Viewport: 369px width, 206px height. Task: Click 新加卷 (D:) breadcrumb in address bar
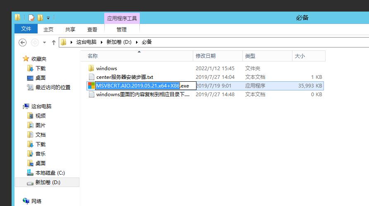pos(119,42)
